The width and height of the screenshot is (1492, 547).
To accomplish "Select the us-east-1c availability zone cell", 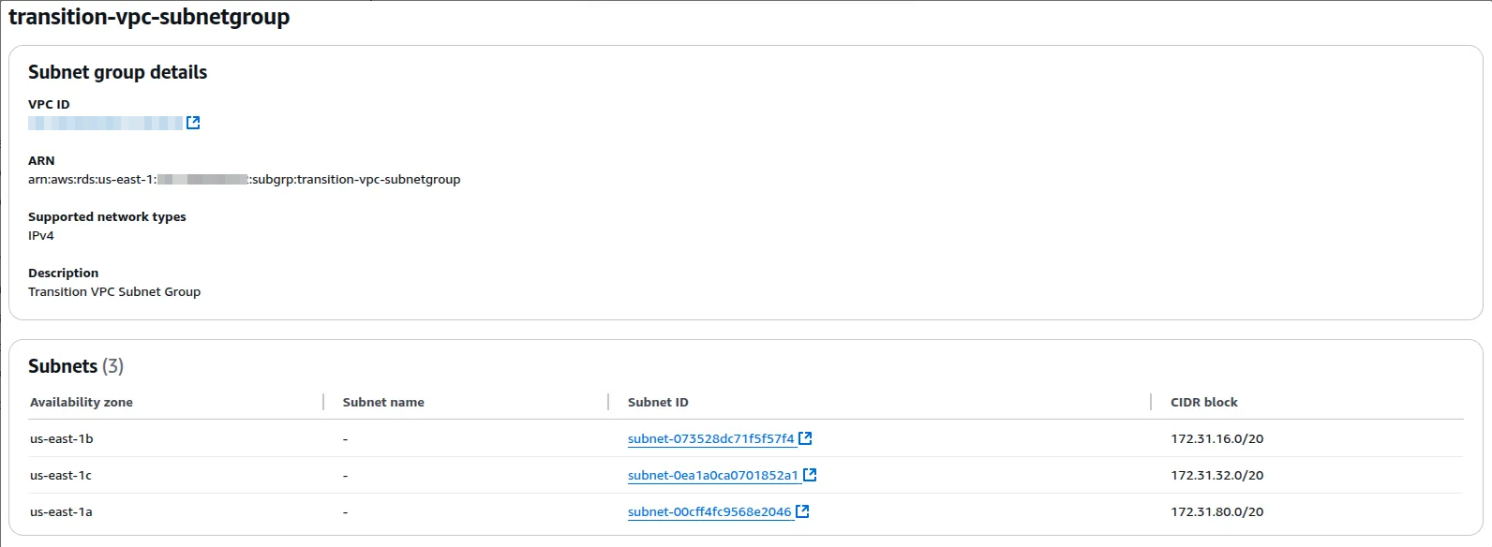I will click(x=61, y=475).
